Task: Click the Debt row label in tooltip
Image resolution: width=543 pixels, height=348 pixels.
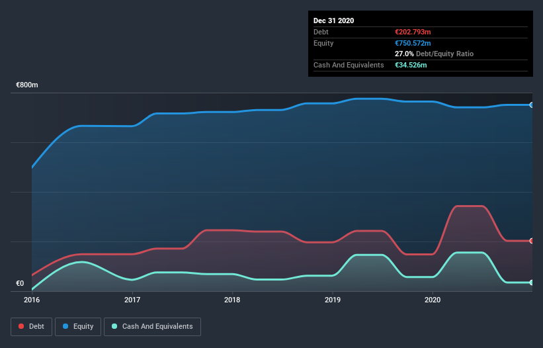Action: pyautogui.click(x=321, y=32)
